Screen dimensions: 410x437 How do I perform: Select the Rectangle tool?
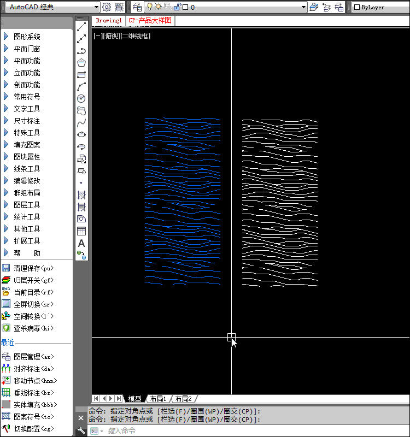pos(81,75)
